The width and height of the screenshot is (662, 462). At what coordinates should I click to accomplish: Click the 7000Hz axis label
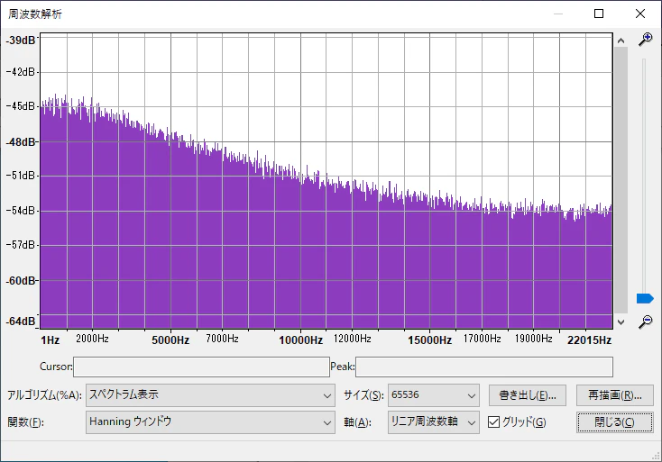(x=222, y=339)
